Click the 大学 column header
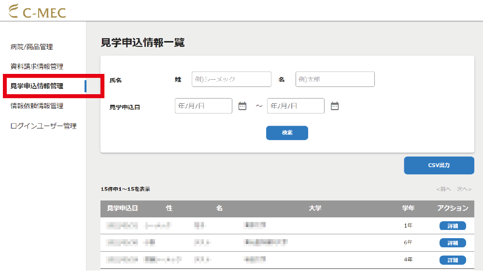483x271 pixels. (315, 209)
